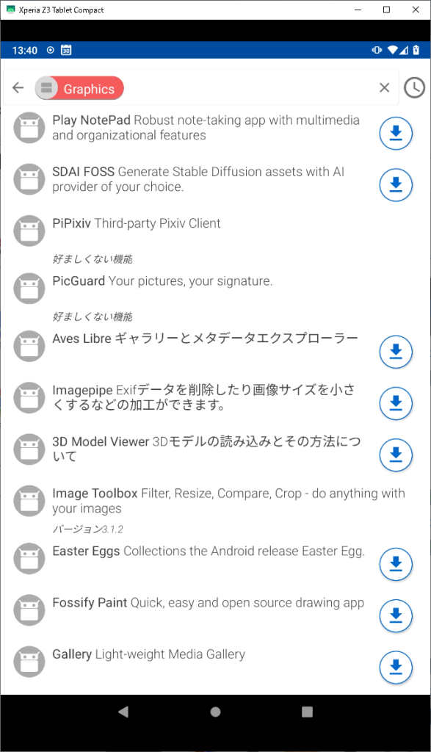
Task: Open recent apps with square button
Action: click(308, 712)
